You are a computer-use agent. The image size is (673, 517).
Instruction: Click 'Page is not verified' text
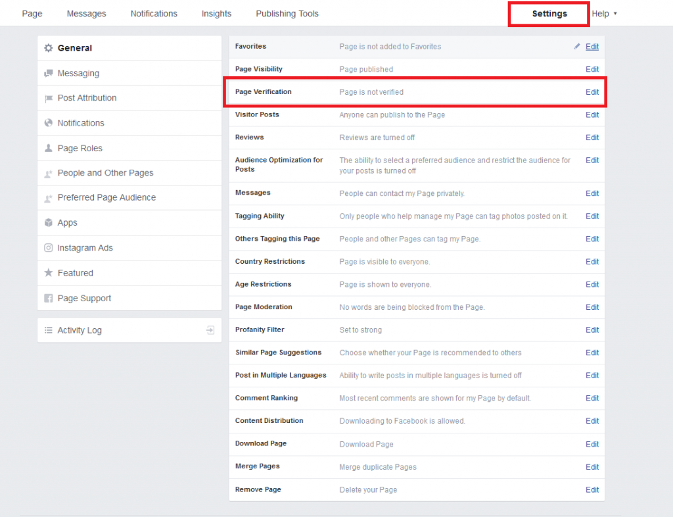click(371, 92)
